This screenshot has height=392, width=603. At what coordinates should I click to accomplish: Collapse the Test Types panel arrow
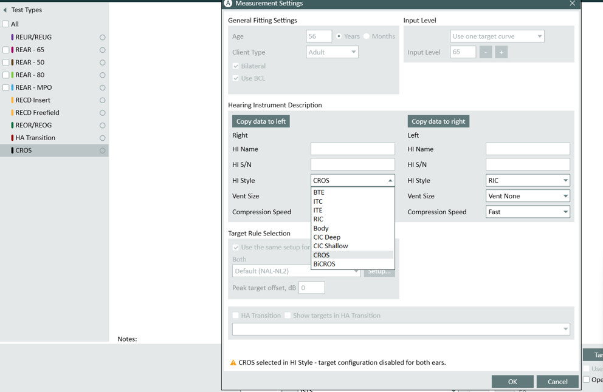point(5,10)
